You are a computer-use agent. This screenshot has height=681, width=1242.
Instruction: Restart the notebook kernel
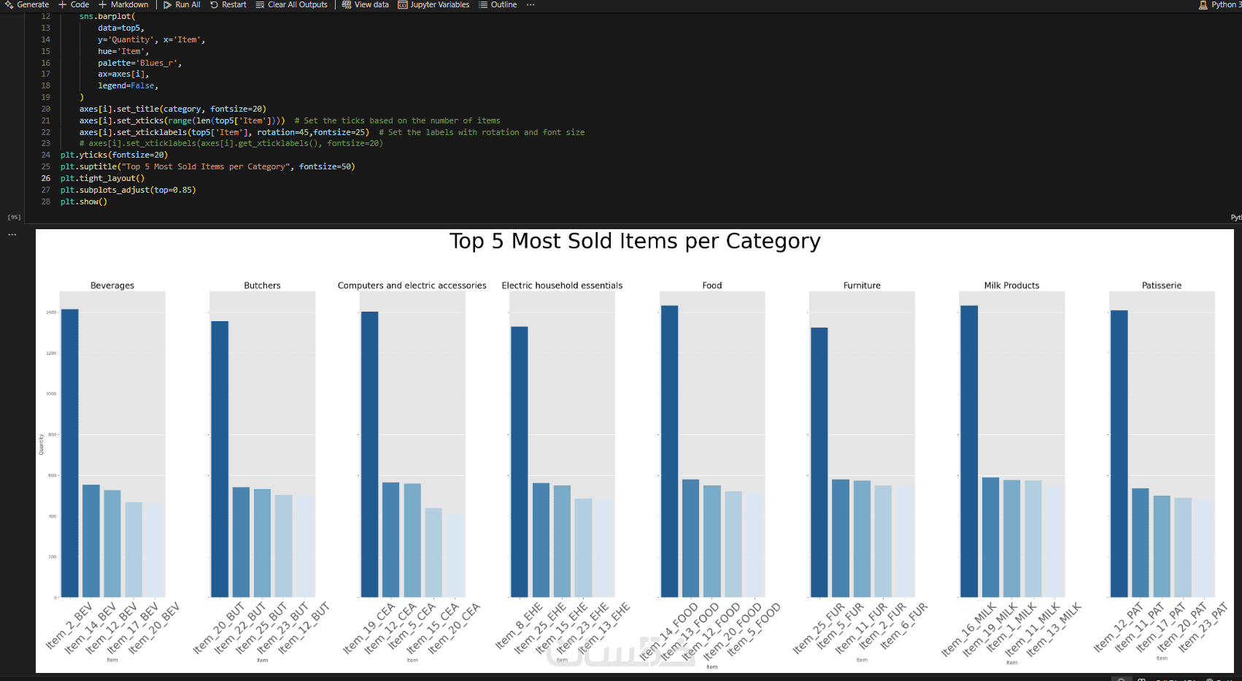pos(228,4)
